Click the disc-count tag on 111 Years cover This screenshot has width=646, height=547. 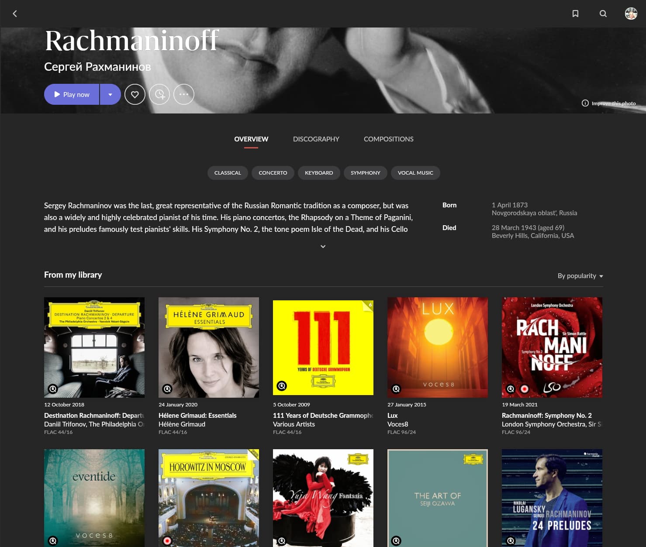coord(369,305)
